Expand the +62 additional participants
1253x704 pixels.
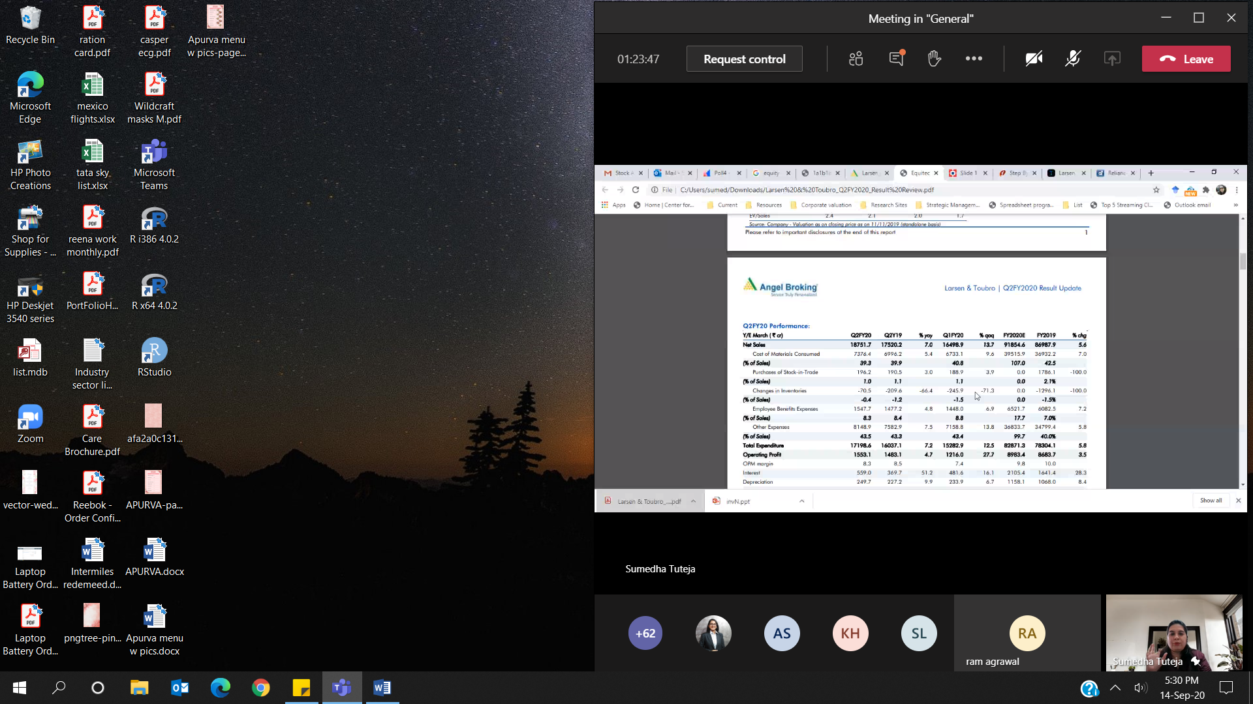point(645,633)
